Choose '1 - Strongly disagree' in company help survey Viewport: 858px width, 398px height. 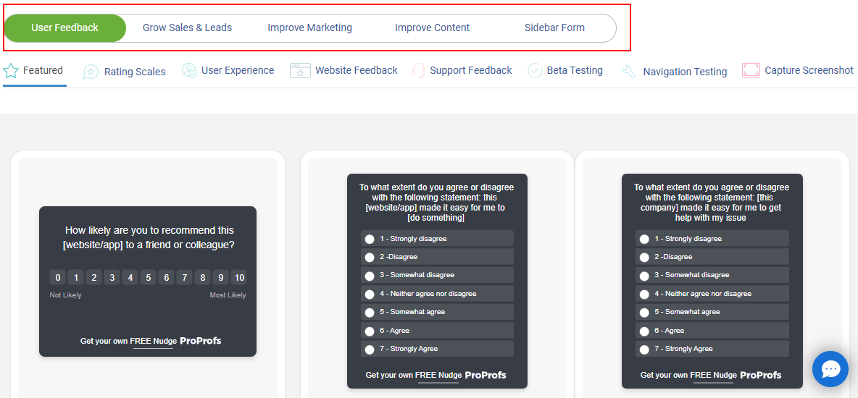712,238
